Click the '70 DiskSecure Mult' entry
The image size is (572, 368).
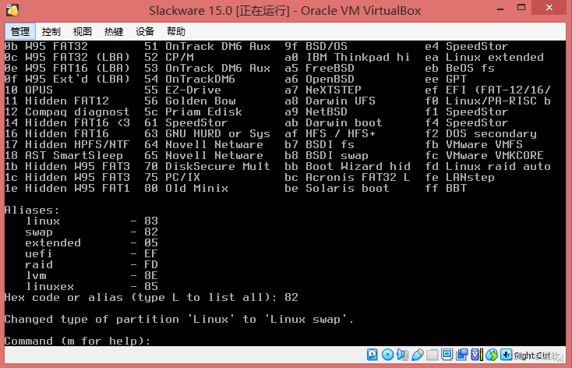[207, 167]
